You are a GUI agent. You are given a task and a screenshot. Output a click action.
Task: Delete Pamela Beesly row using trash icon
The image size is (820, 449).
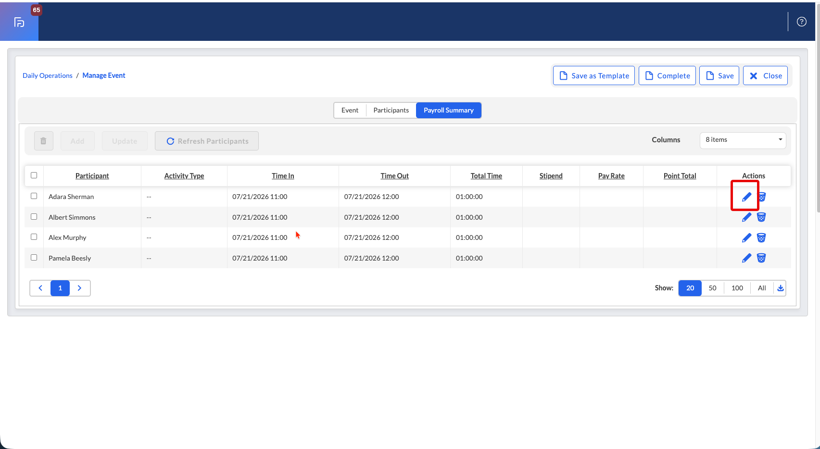(x=761, y=258)
